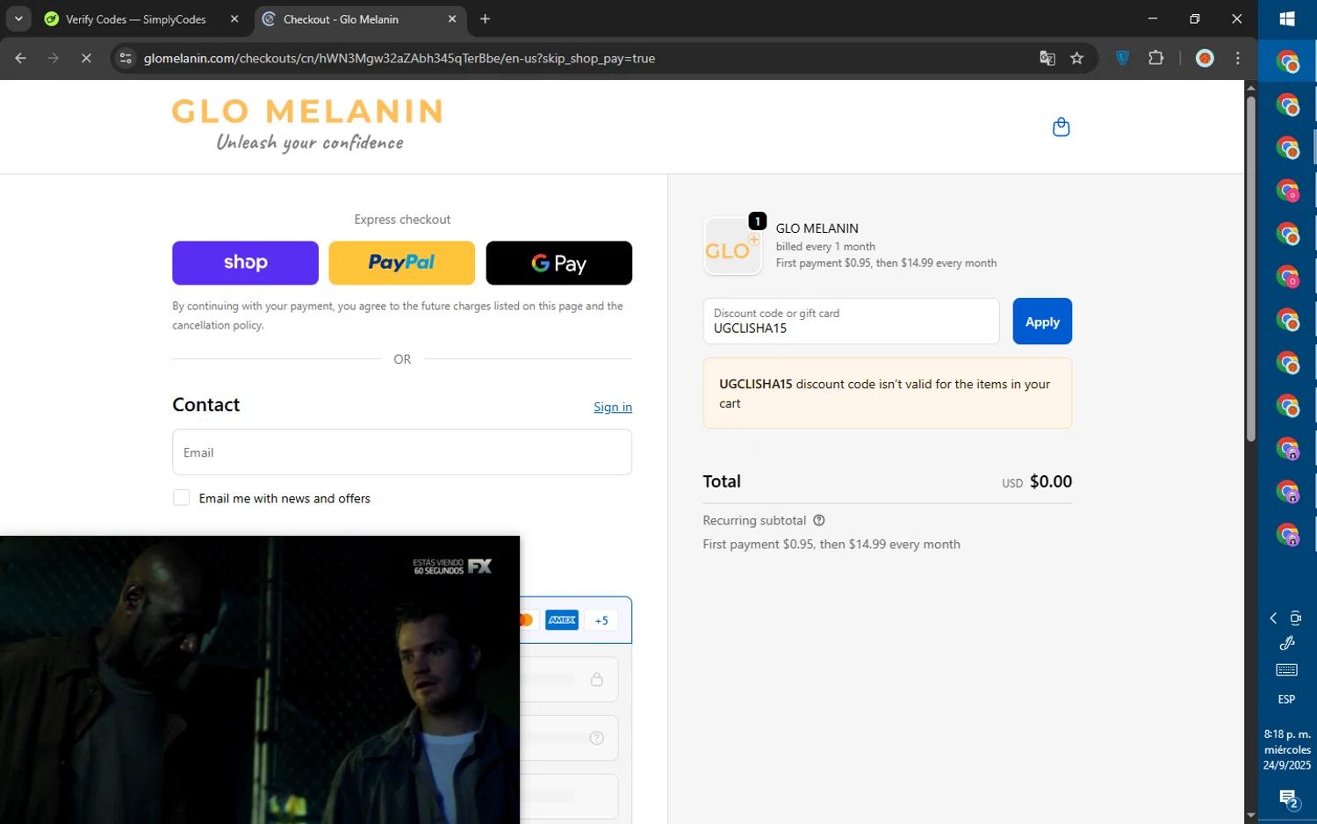The image size is (1317, 824).
Task: View site information icon in address bar
Action: (x=126, y=58)
